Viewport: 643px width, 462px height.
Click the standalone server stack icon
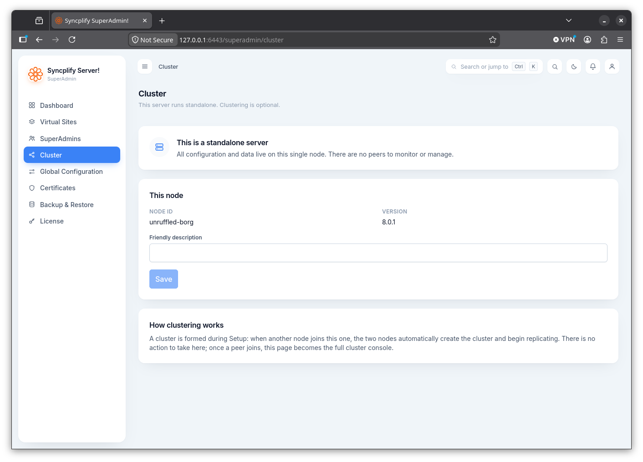pyautogui.click(x=159, y=147)
